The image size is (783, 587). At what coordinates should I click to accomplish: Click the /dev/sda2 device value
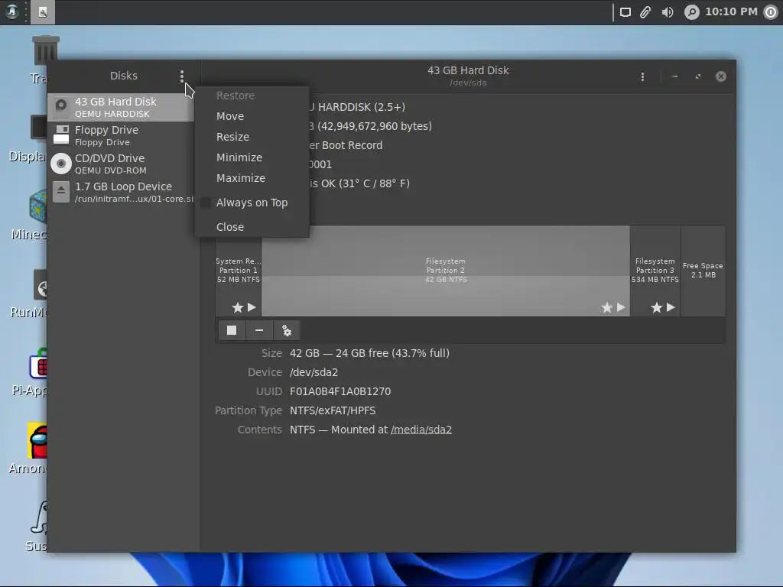tap(314, 372)
